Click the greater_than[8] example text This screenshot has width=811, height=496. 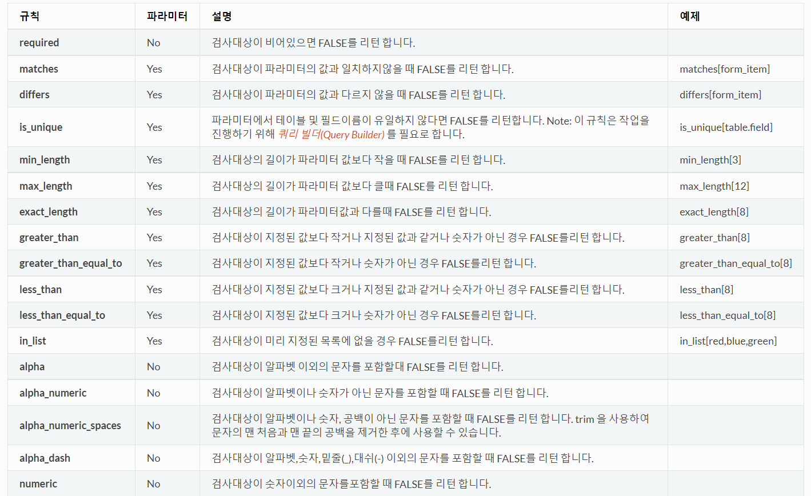(x=714, y=238)
